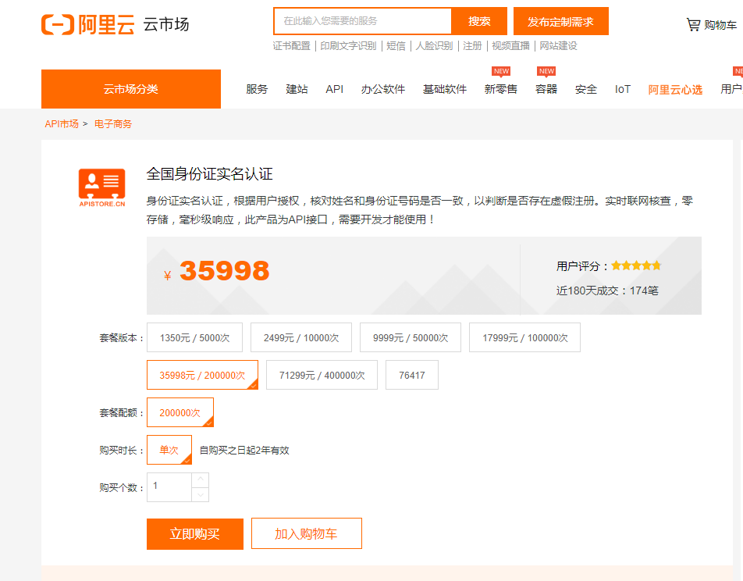743x581 pixels.
Task: Select the 76417 package option
Action: click(412, 375)
